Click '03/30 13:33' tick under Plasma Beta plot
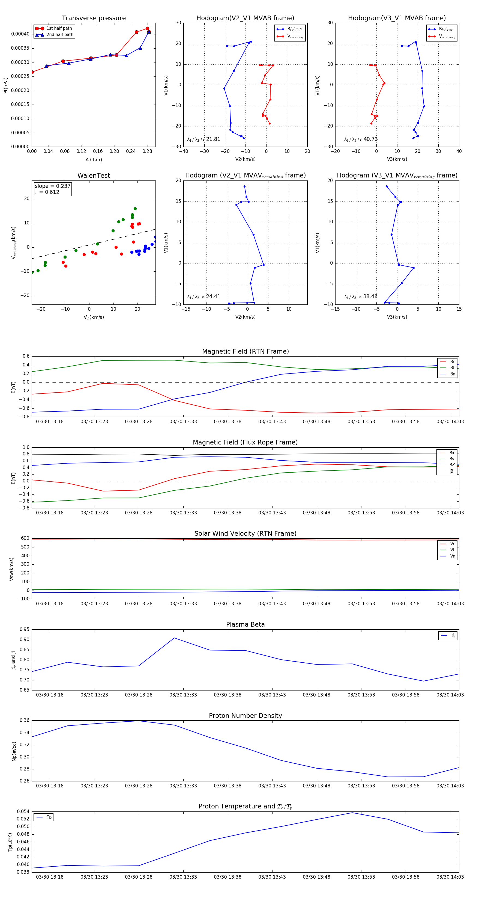Image resolution: width=491 pixels, height=901 pixels. [x=183, y=695]
